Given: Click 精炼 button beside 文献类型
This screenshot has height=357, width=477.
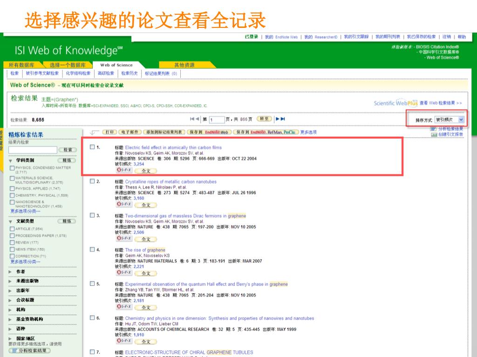Looking at the screenshot, I should 67,222.
